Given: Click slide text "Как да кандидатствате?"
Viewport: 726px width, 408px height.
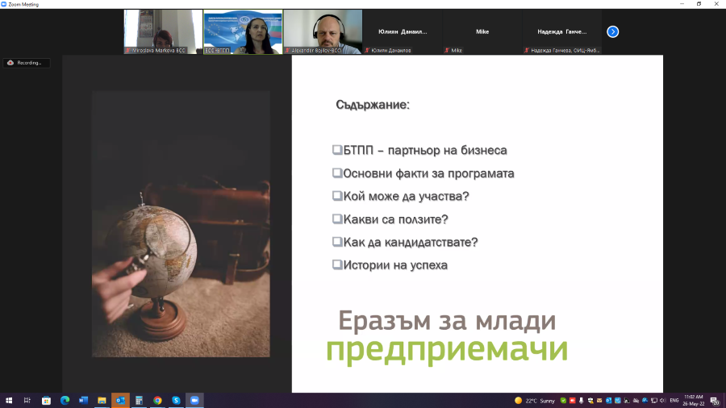Looking at the screenshot, I should click(411, 242).
